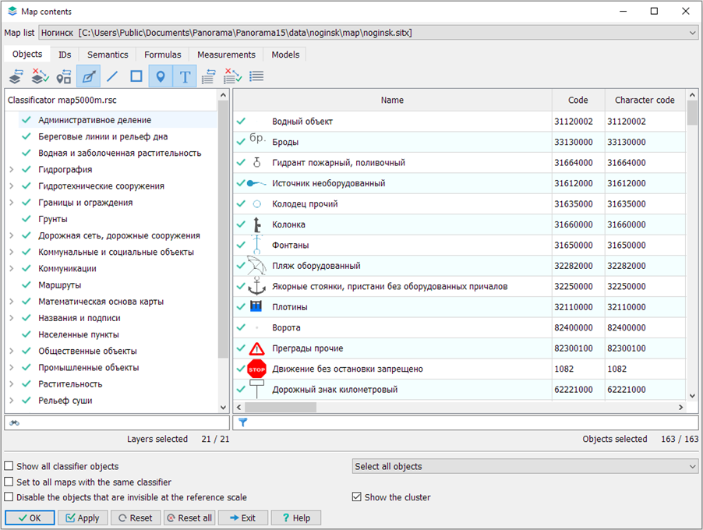Image resolution: width=703 pixels, height=530 pixels.
Task: Open the Measurements tab
Action: point(226,55)
